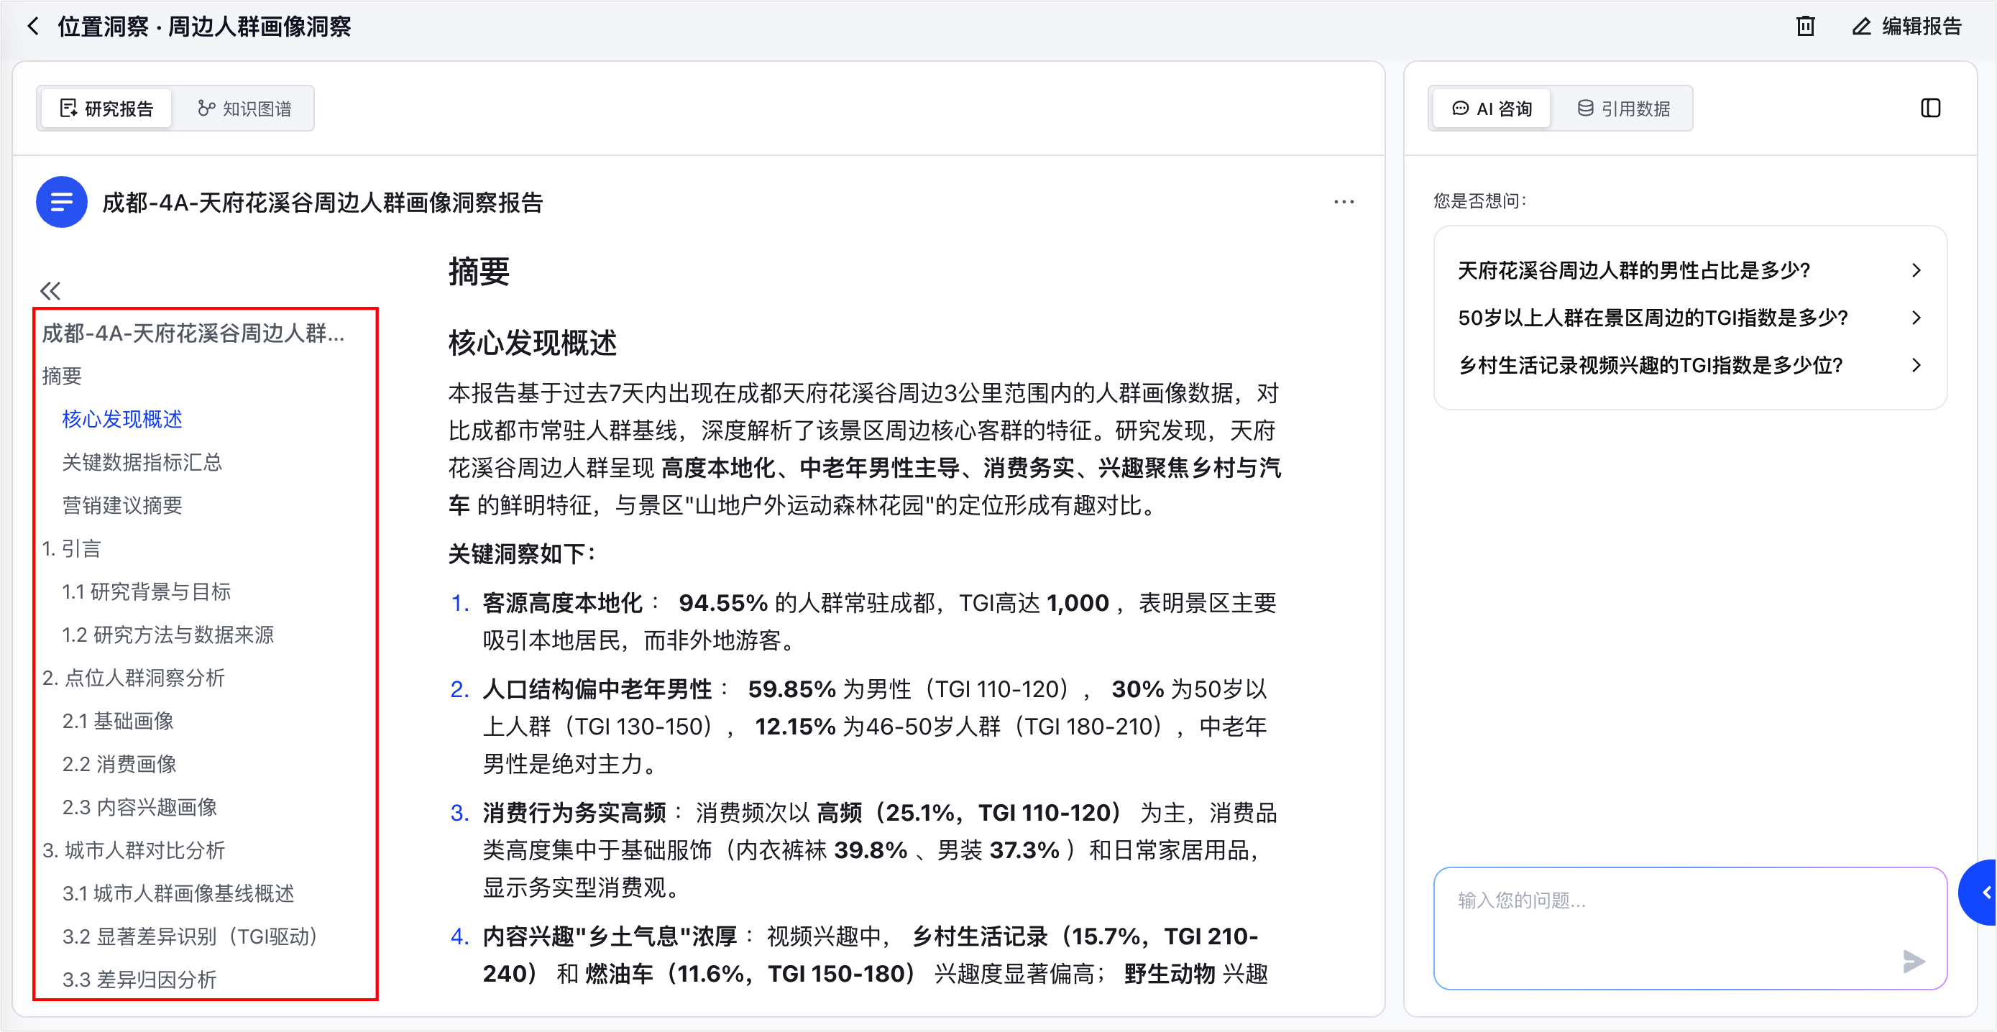Open 2.2 消费画像 section
This screenshot has height=1032, width=1997.
[x=119, y=764]
